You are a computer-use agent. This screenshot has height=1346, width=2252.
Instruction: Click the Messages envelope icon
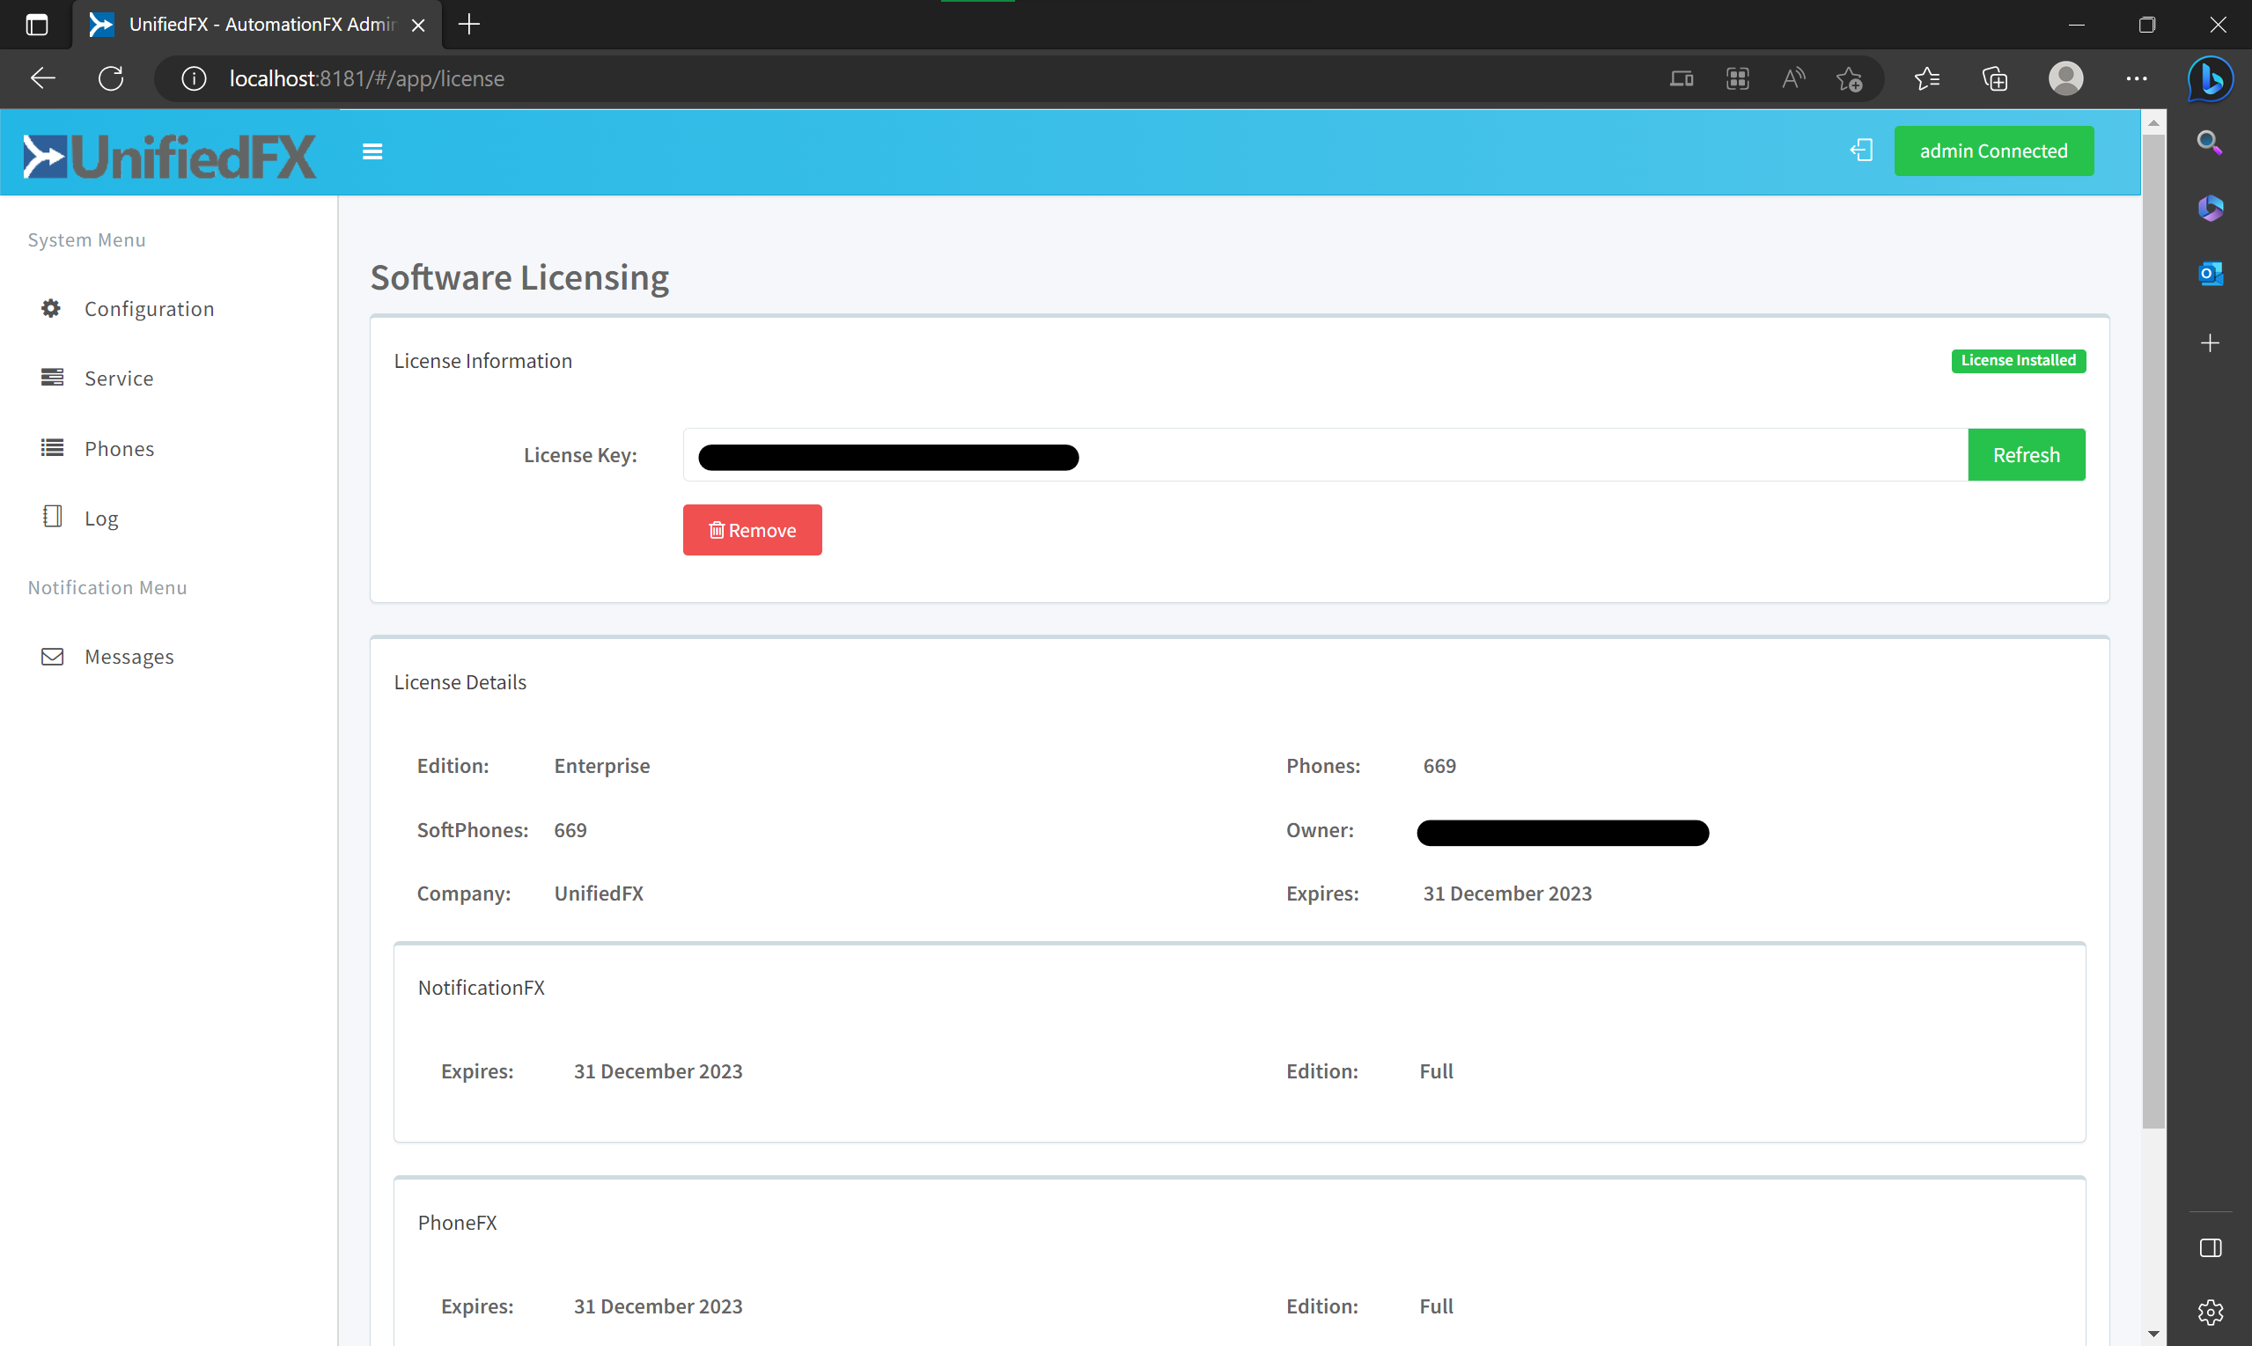(x=52, y=657)
